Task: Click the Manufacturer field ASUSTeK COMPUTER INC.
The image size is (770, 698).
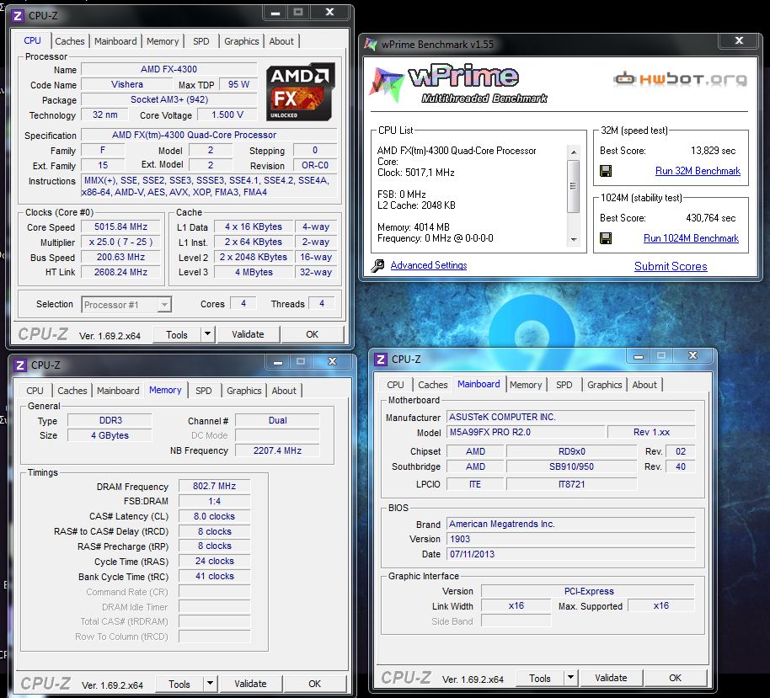Action: [x=571, y=417]
